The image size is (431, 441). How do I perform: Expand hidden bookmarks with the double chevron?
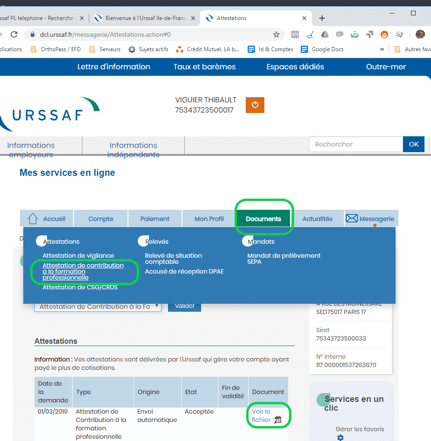(x=382, y=49)
